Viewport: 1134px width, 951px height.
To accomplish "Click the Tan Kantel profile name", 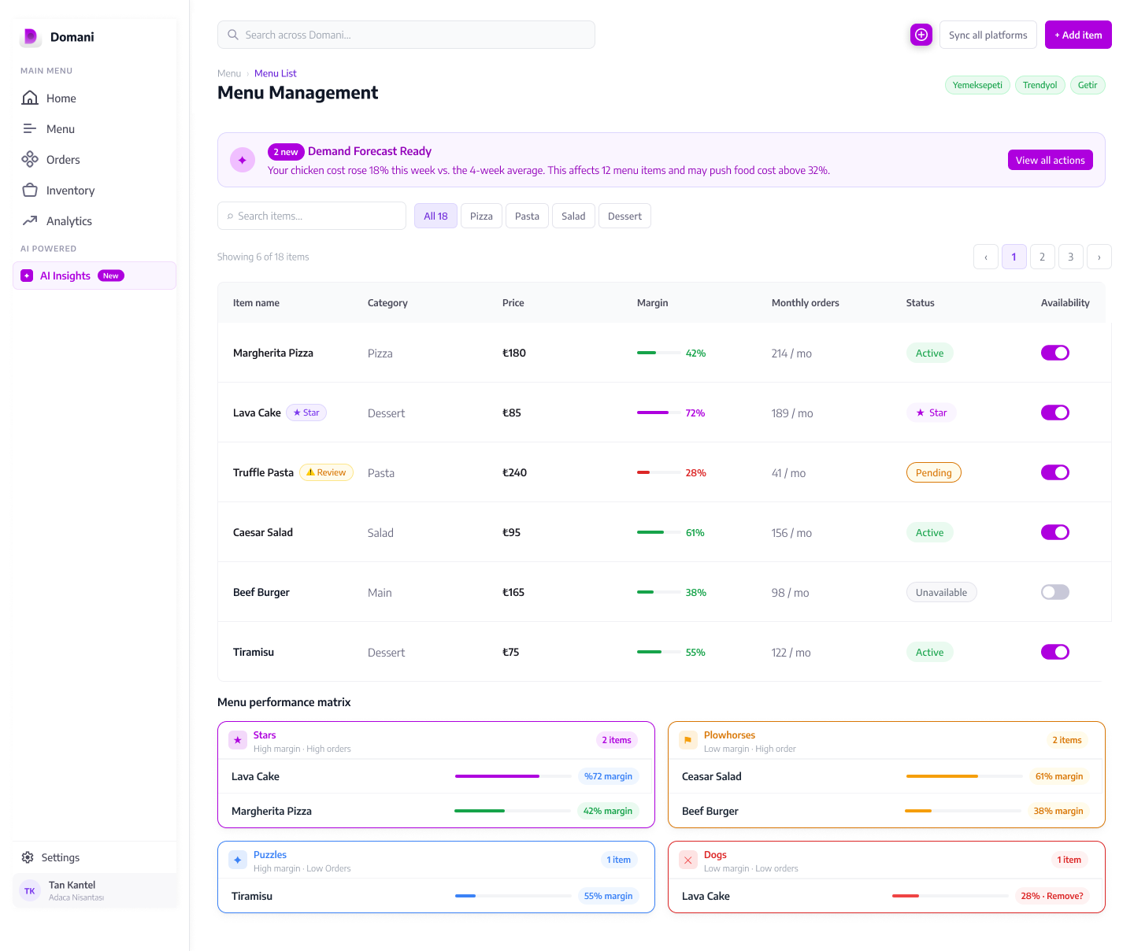I will pyautogui.click(x=72, y=885).
